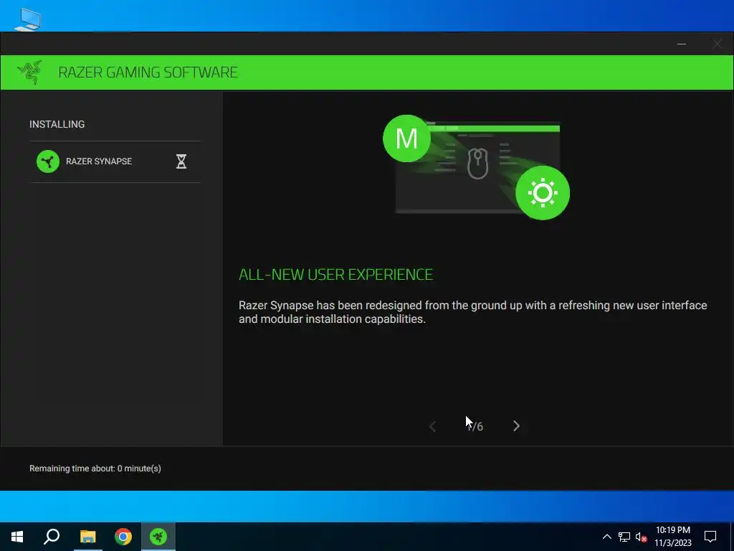Click the RAZER SYNAPSE label in list
The image size is (734, 551).
point(99,161)
